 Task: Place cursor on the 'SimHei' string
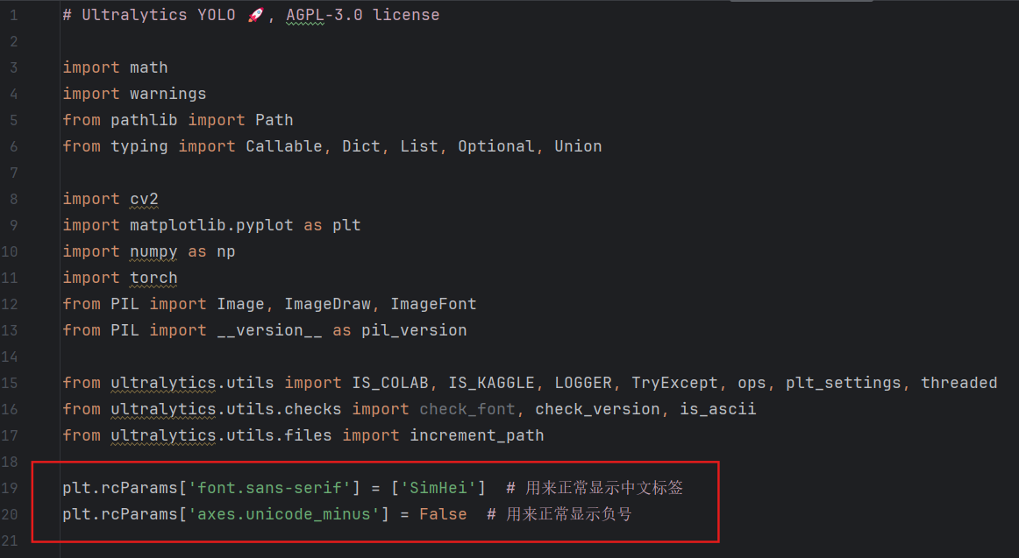[438, 488]
